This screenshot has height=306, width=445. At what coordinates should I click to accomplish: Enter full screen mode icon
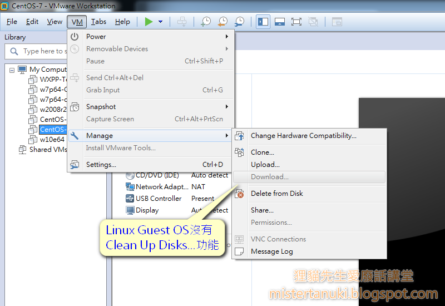[296, 22]
